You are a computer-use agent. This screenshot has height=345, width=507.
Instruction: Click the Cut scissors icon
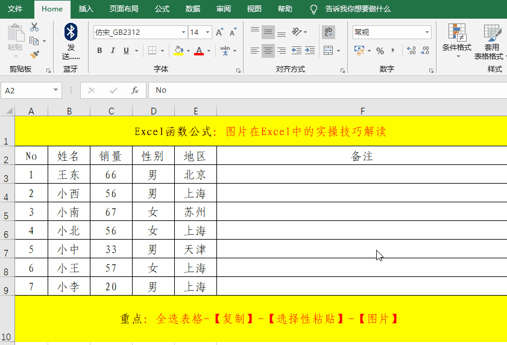click(34, 27)
